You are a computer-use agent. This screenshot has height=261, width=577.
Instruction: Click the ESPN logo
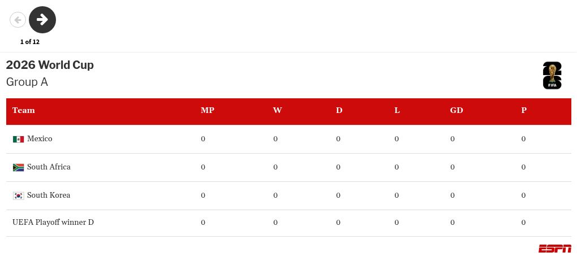[554, 249]
